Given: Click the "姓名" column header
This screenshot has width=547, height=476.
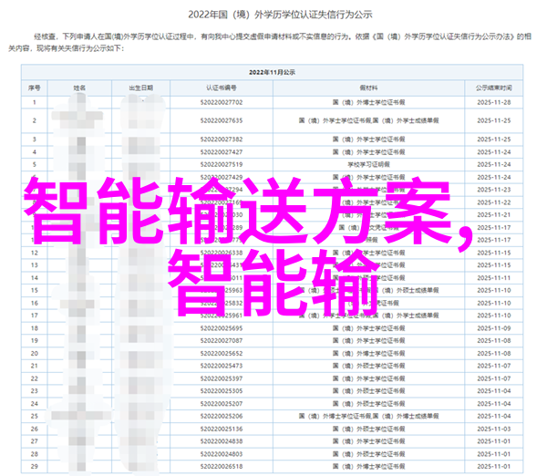Looking at the screenshot, I should pos(79,88).
